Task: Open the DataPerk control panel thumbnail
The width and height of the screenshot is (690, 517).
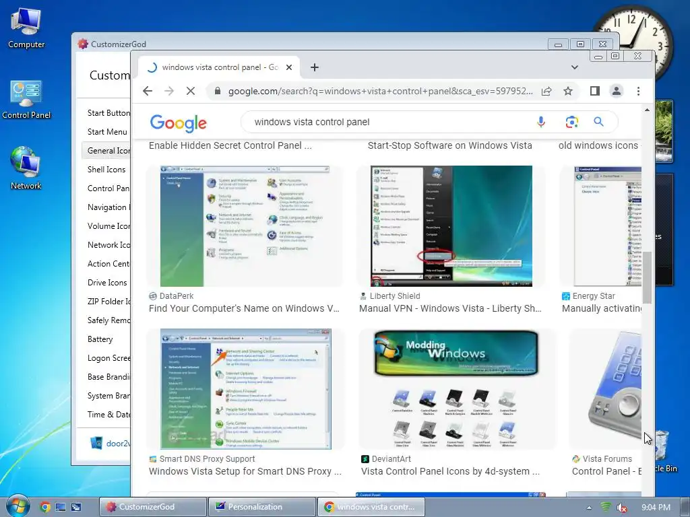Action: 245,226
